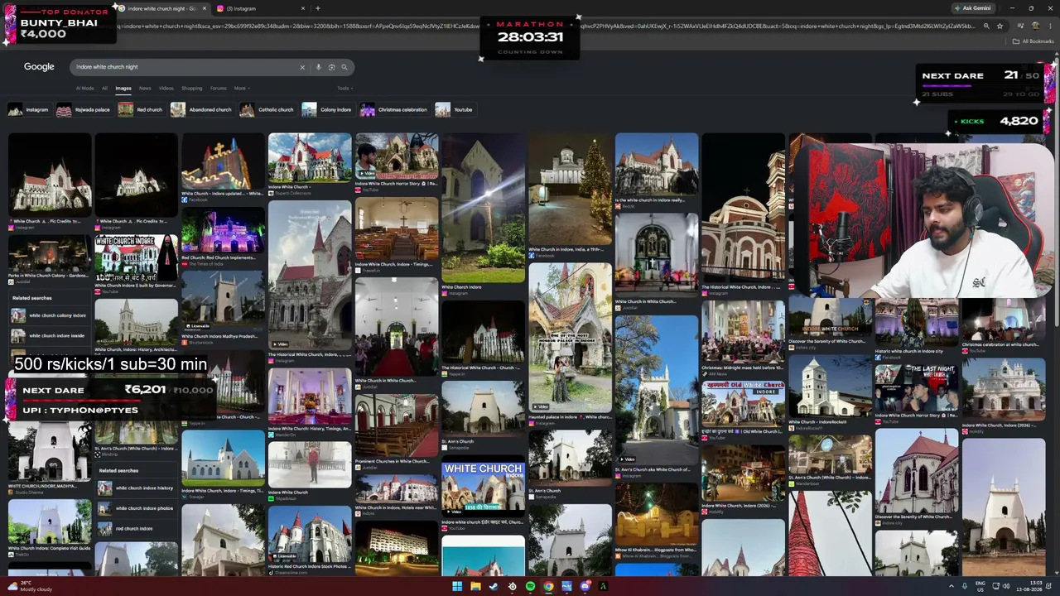Show hidden system tray icons
The width and height of the screenshot is (1060, 596).
(951, 586)
